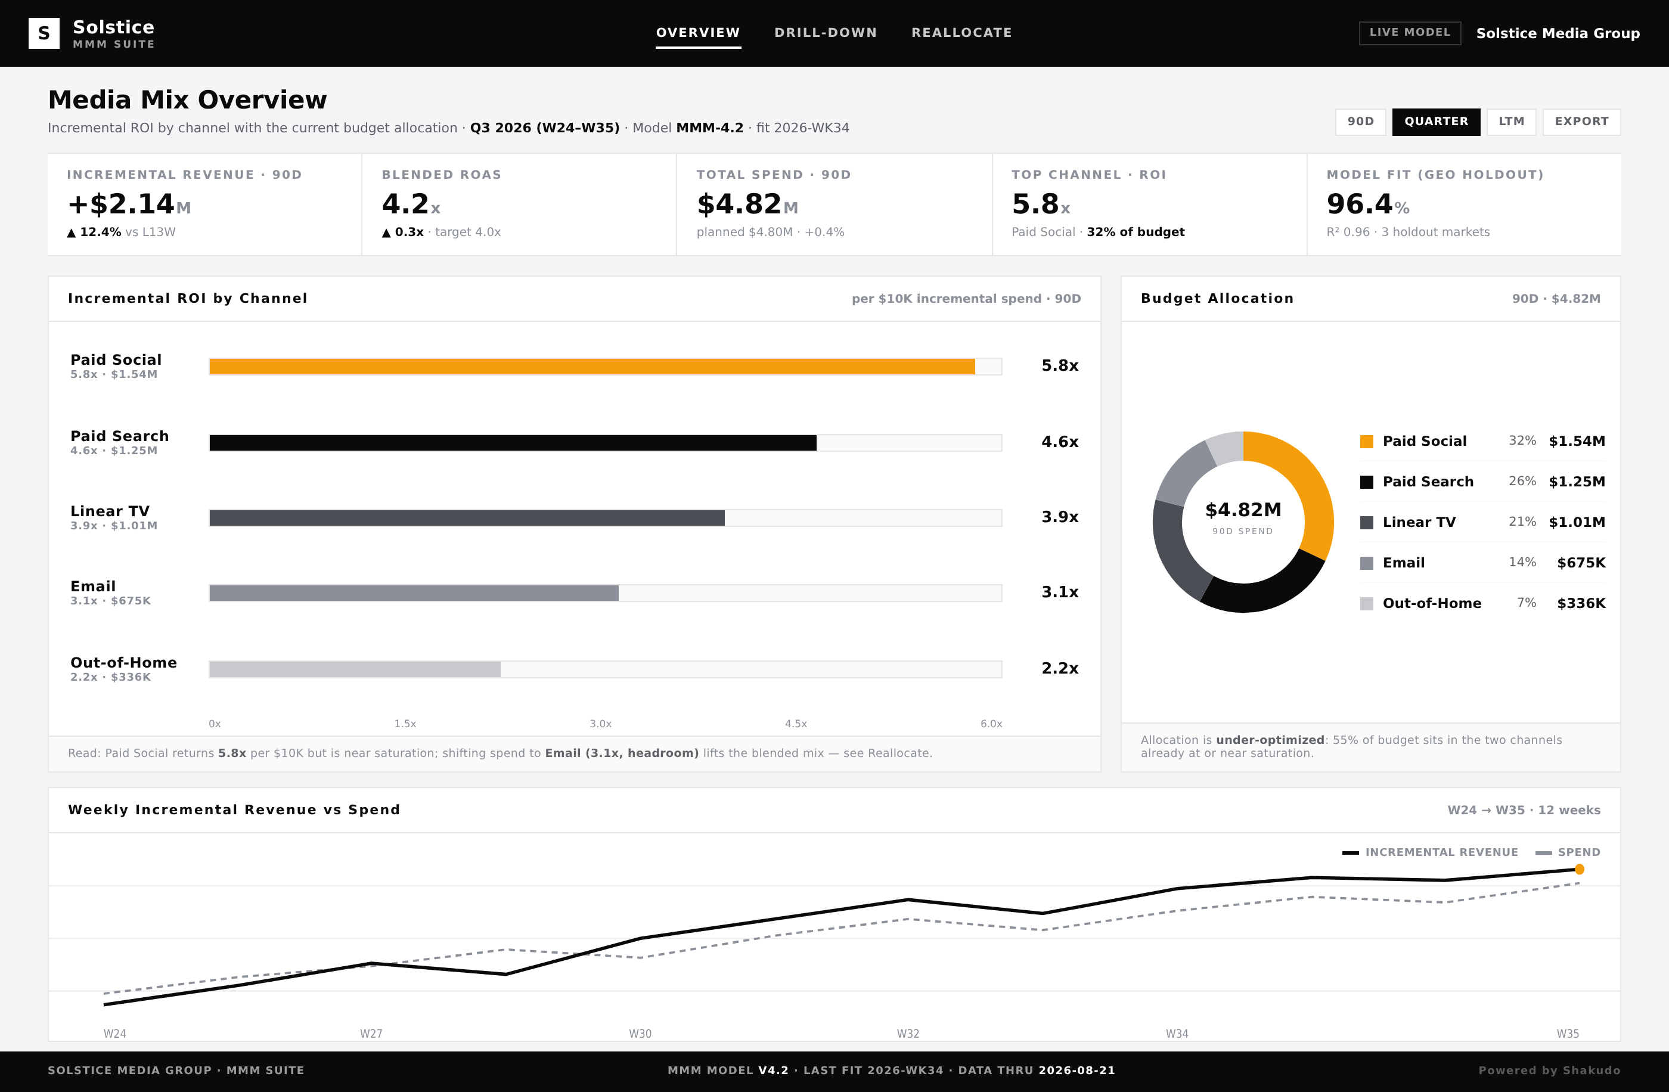1669x1092 pixels.
Task: Select the LTM time range
Action: click(x=1511, y=122)
